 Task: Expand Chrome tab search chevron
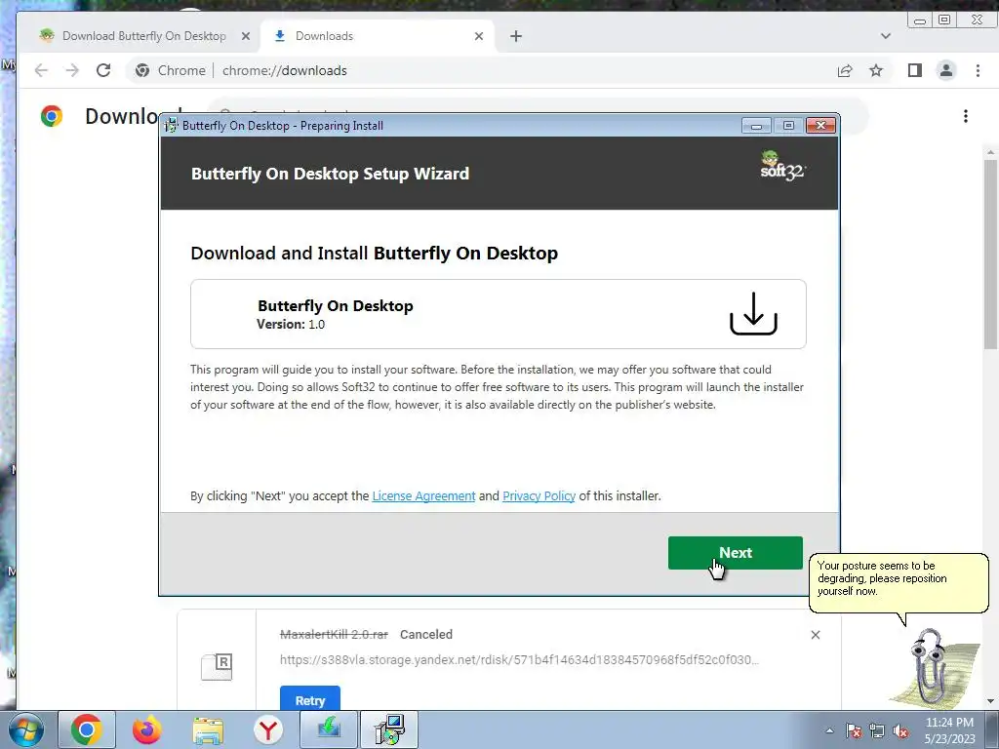coord(886,36)
